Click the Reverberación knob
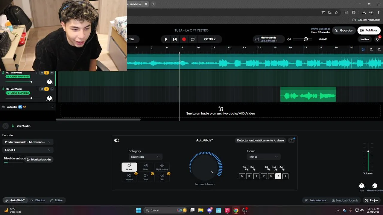This screenshot has width=383, height=215. tap(375, 186)
